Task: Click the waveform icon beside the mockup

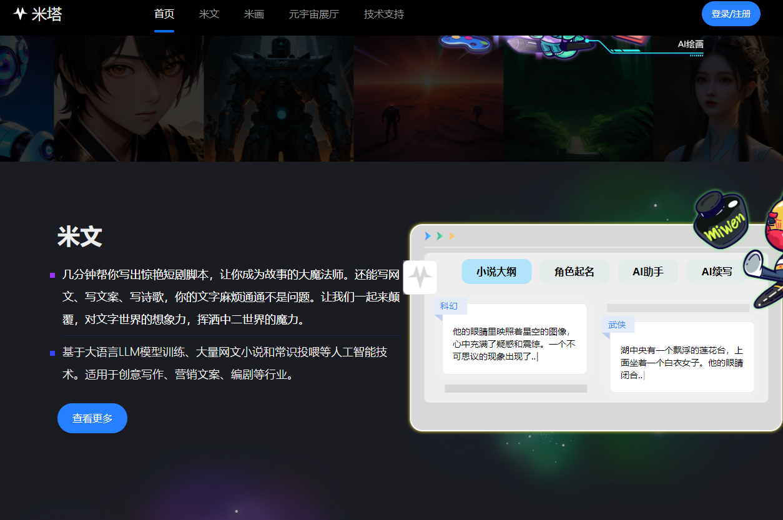Action: (420, 277)
